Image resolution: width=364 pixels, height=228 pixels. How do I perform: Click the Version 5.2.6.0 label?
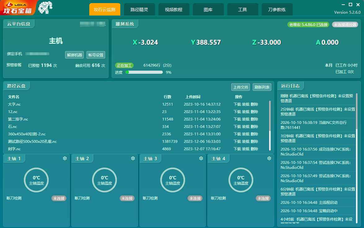pos(347,12)
